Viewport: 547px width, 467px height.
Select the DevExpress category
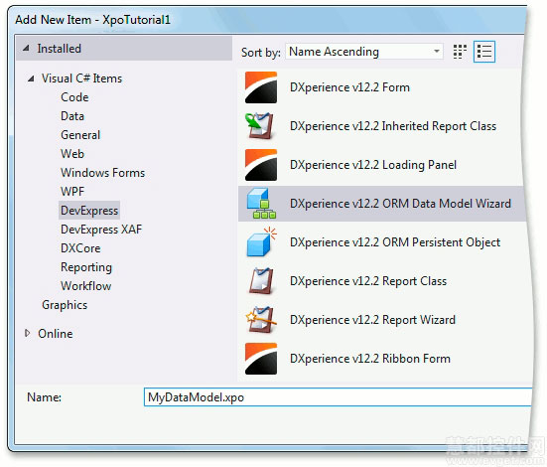89,211
